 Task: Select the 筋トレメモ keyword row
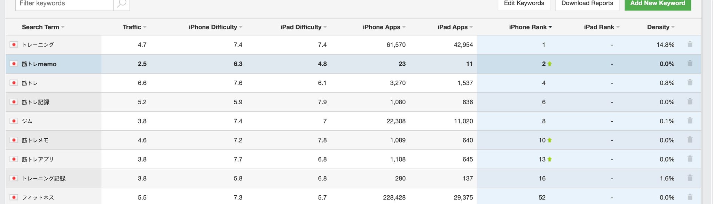353,140
